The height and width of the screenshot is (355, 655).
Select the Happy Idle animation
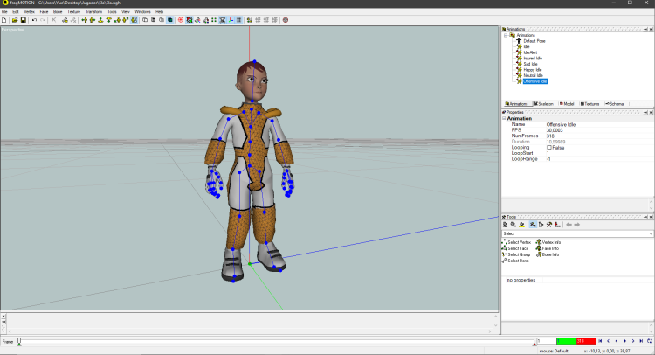click(x=533, y=70)
